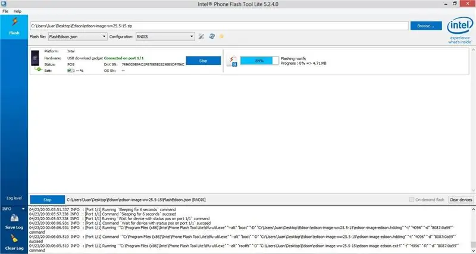Click the green connected status icon
The image size is (476, 254).
pos(37,69)
